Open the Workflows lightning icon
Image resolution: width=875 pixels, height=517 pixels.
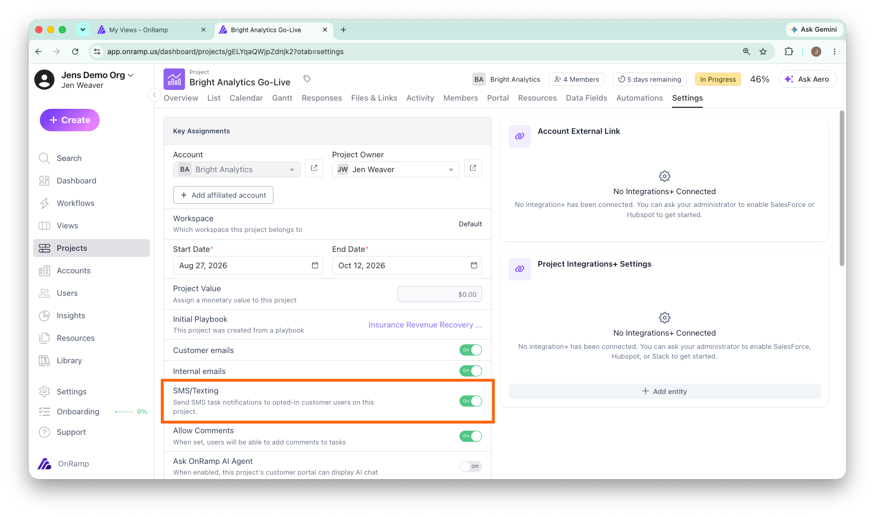[44, 203]
